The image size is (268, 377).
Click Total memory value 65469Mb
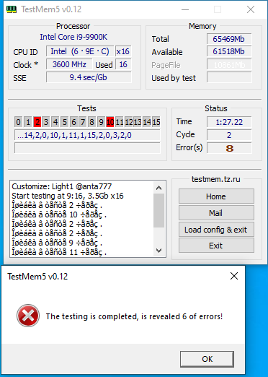(x=229, y=39)
